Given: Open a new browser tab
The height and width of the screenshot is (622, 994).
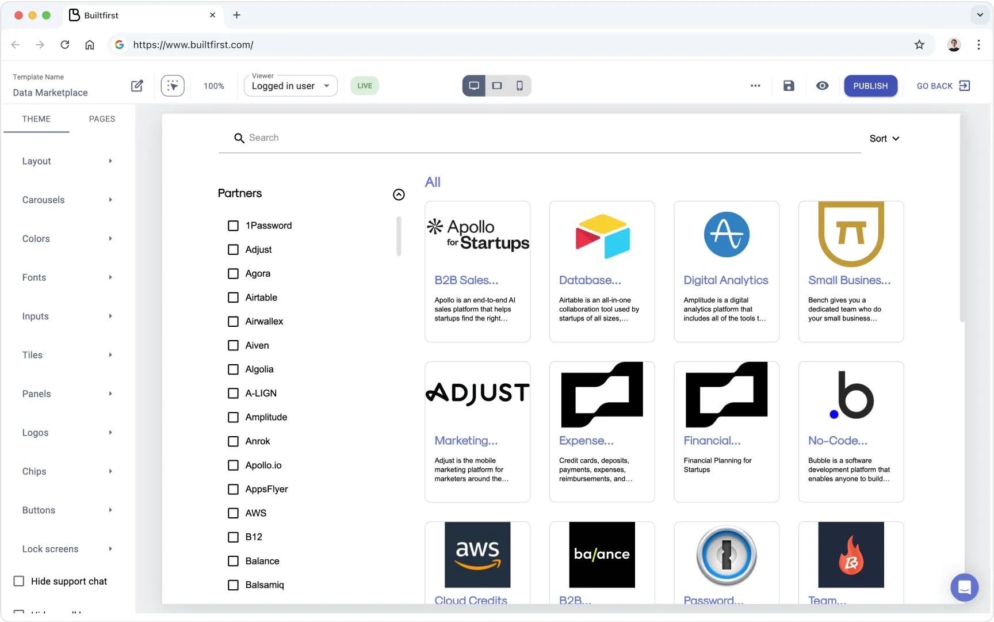Looking at the screenshot, I should (236, 15).
